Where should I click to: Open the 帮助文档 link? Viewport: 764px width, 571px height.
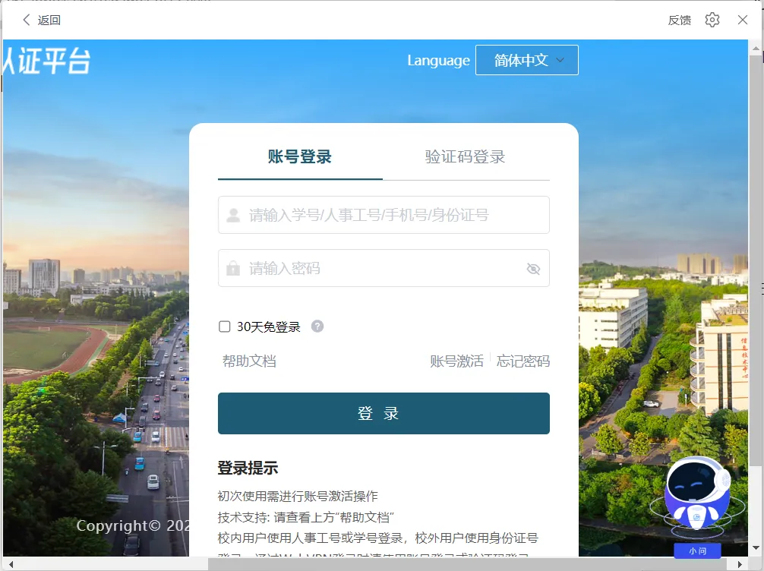click(x=249, y=361)
